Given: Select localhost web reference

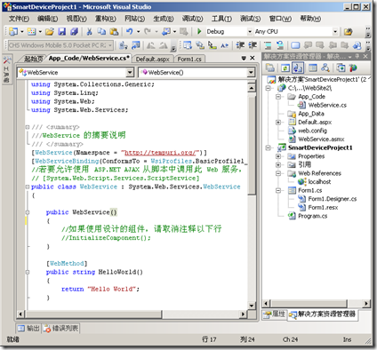Looking at the screenshot, I should pyautogui.click(x=319, y=182).
